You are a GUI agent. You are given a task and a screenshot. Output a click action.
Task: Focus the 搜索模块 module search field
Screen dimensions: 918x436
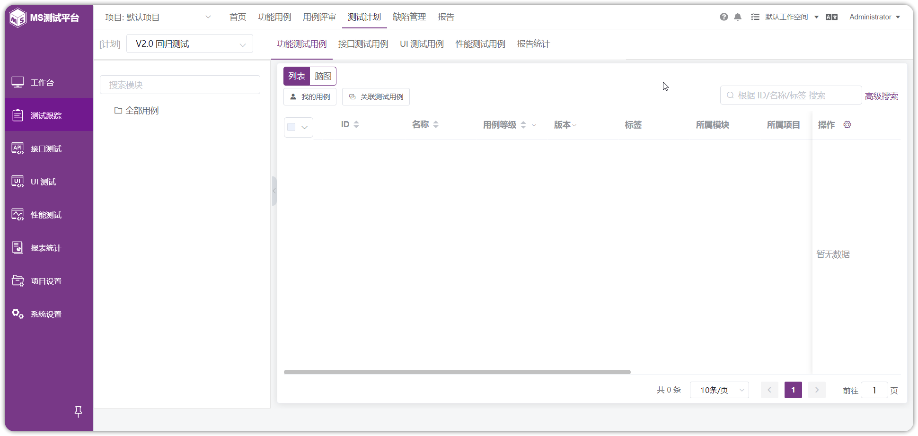pos(180,85)
